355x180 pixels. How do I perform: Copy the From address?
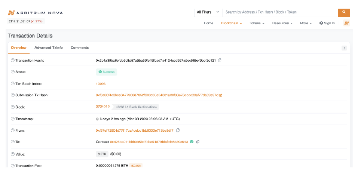click(178, 130)
